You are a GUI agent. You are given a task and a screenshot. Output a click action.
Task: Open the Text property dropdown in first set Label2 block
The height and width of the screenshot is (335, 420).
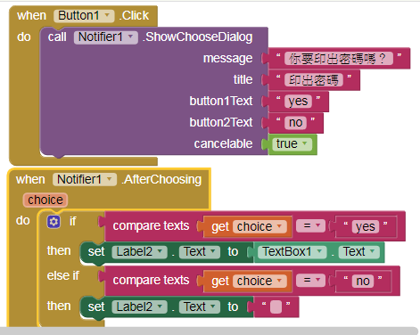[x=200, y=252]
